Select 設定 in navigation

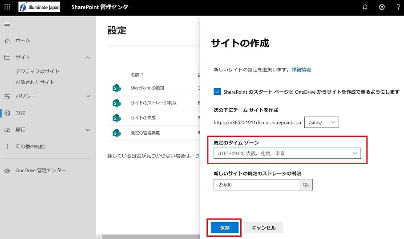(20, 113)
